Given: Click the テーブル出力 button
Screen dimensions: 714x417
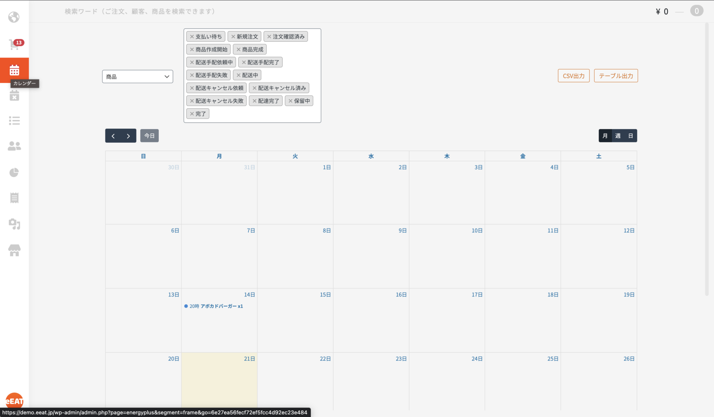Looking at the screenshot, I should 616,76.
